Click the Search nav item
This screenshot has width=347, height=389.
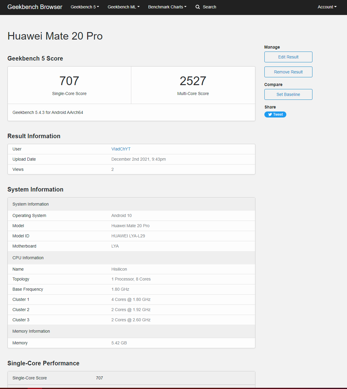[x=206, y=7]
